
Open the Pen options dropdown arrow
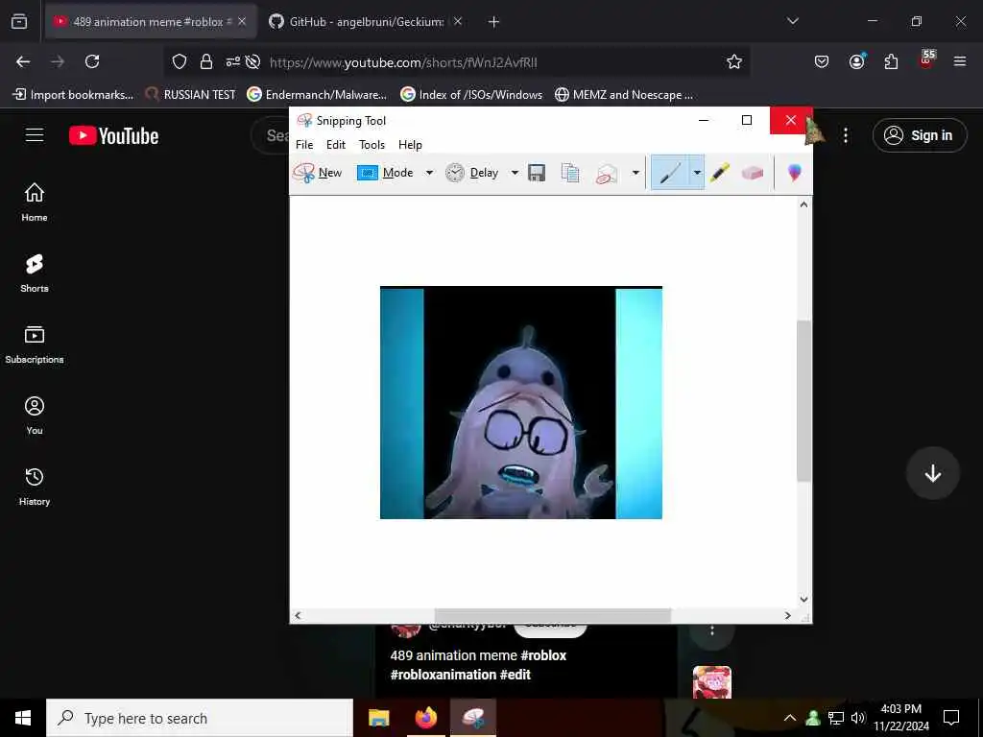[697, 173]
